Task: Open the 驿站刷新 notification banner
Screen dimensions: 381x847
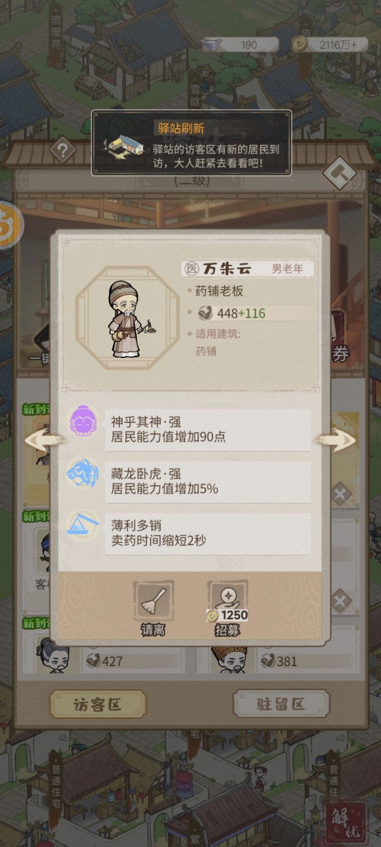Action: 192,142
